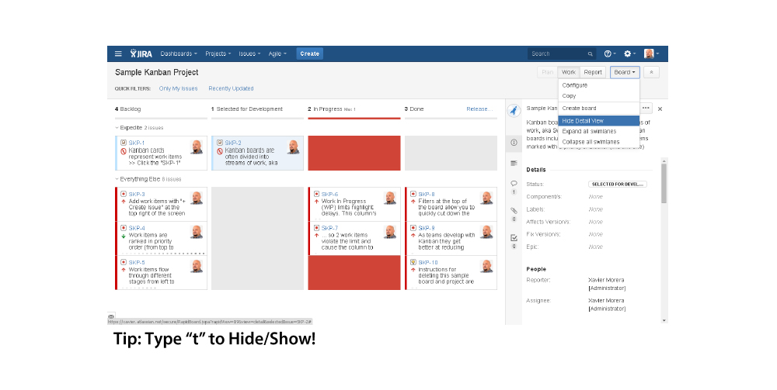
Task: Open issue link SKP-3
Action: pyautogui.click(x=137, y=195)
